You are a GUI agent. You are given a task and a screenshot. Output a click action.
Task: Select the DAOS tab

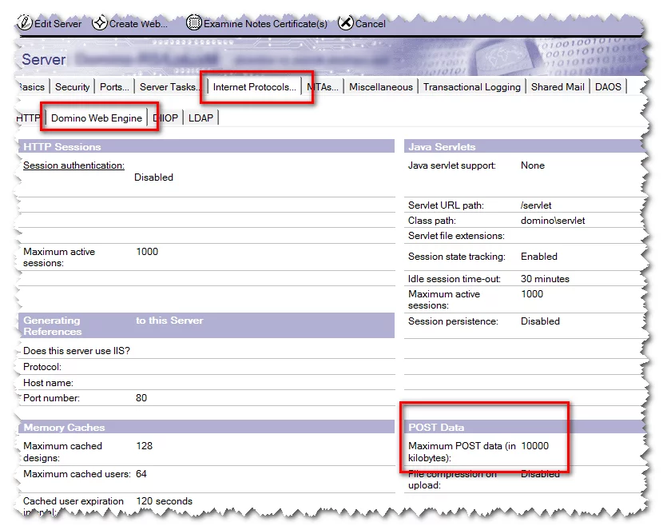(x=609, y=87)
